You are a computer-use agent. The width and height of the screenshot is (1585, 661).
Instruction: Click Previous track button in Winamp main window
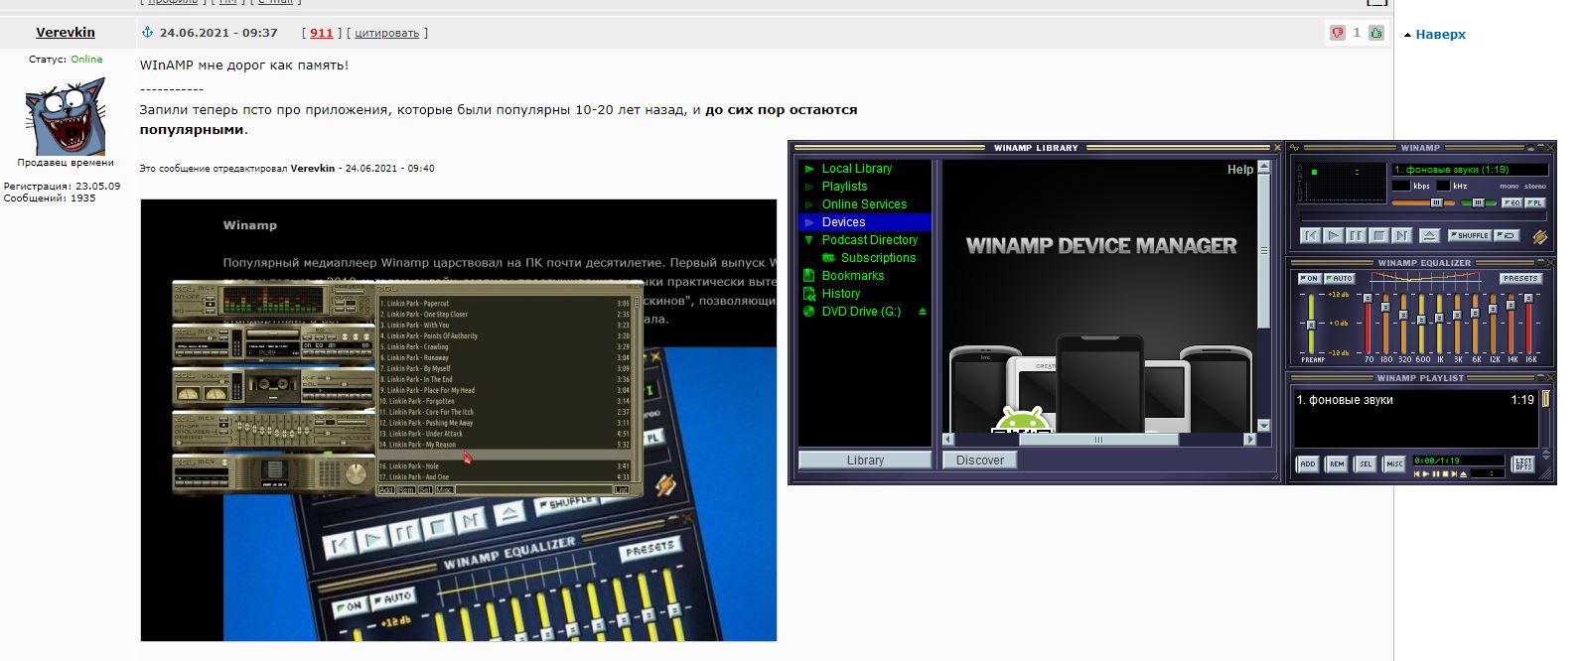point(1311,235)
